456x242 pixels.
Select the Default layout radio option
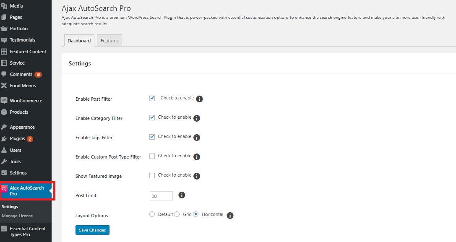point(152,214)
